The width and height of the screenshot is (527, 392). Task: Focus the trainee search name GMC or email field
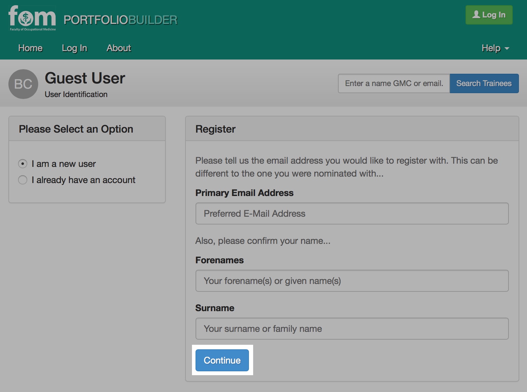tap(394, 83)
